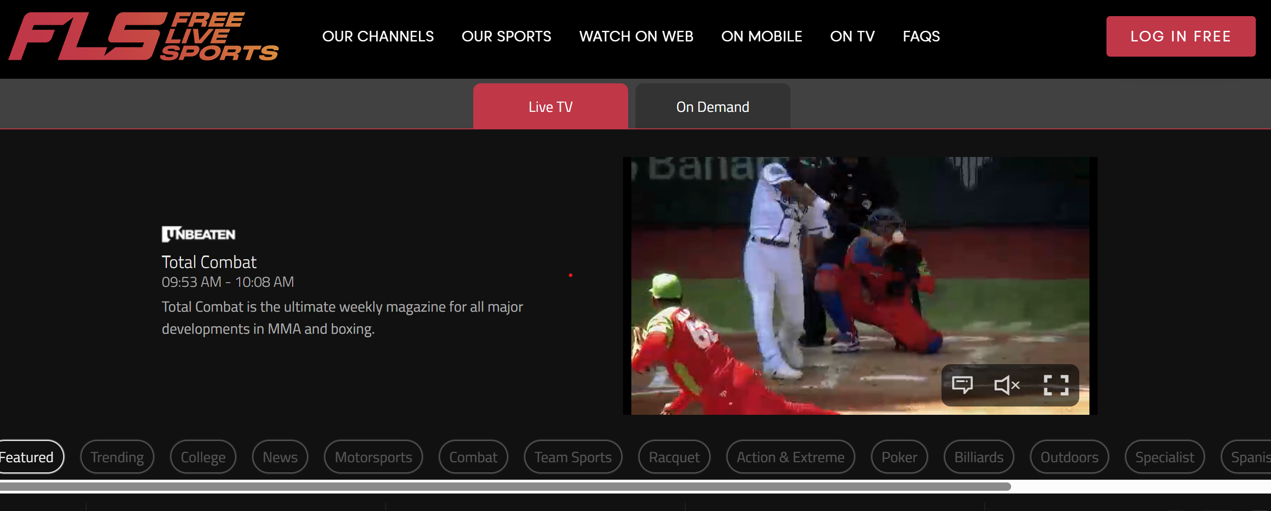Choose the Action & Extreme category
Image resolution: width=1271 pixels, height=511 pixels.
(x=790, y=457)
